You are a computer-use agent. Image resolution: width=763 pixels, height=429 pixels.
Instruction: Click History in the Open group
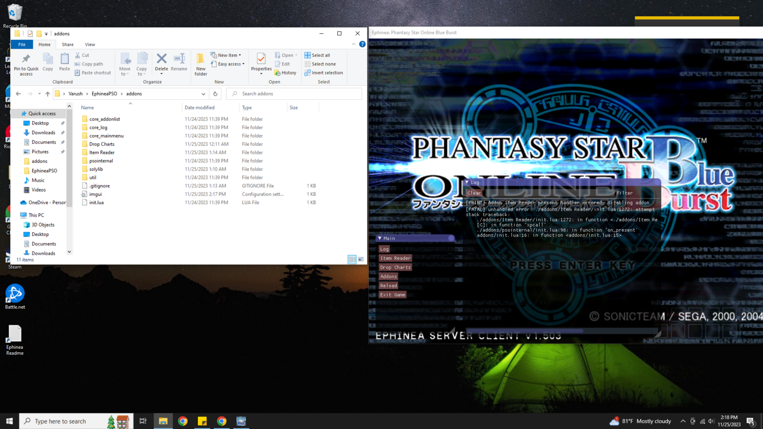285,73
